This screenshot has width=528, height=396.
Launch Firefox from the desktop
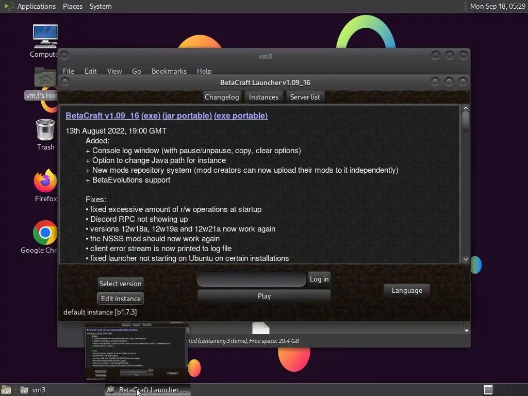click(45, 186)
